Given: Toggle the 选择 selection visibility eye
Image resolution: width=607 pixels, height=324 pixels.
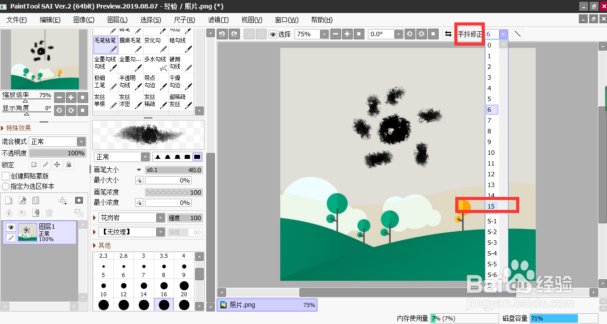Looking at the screenshot, I should [273, 34].
